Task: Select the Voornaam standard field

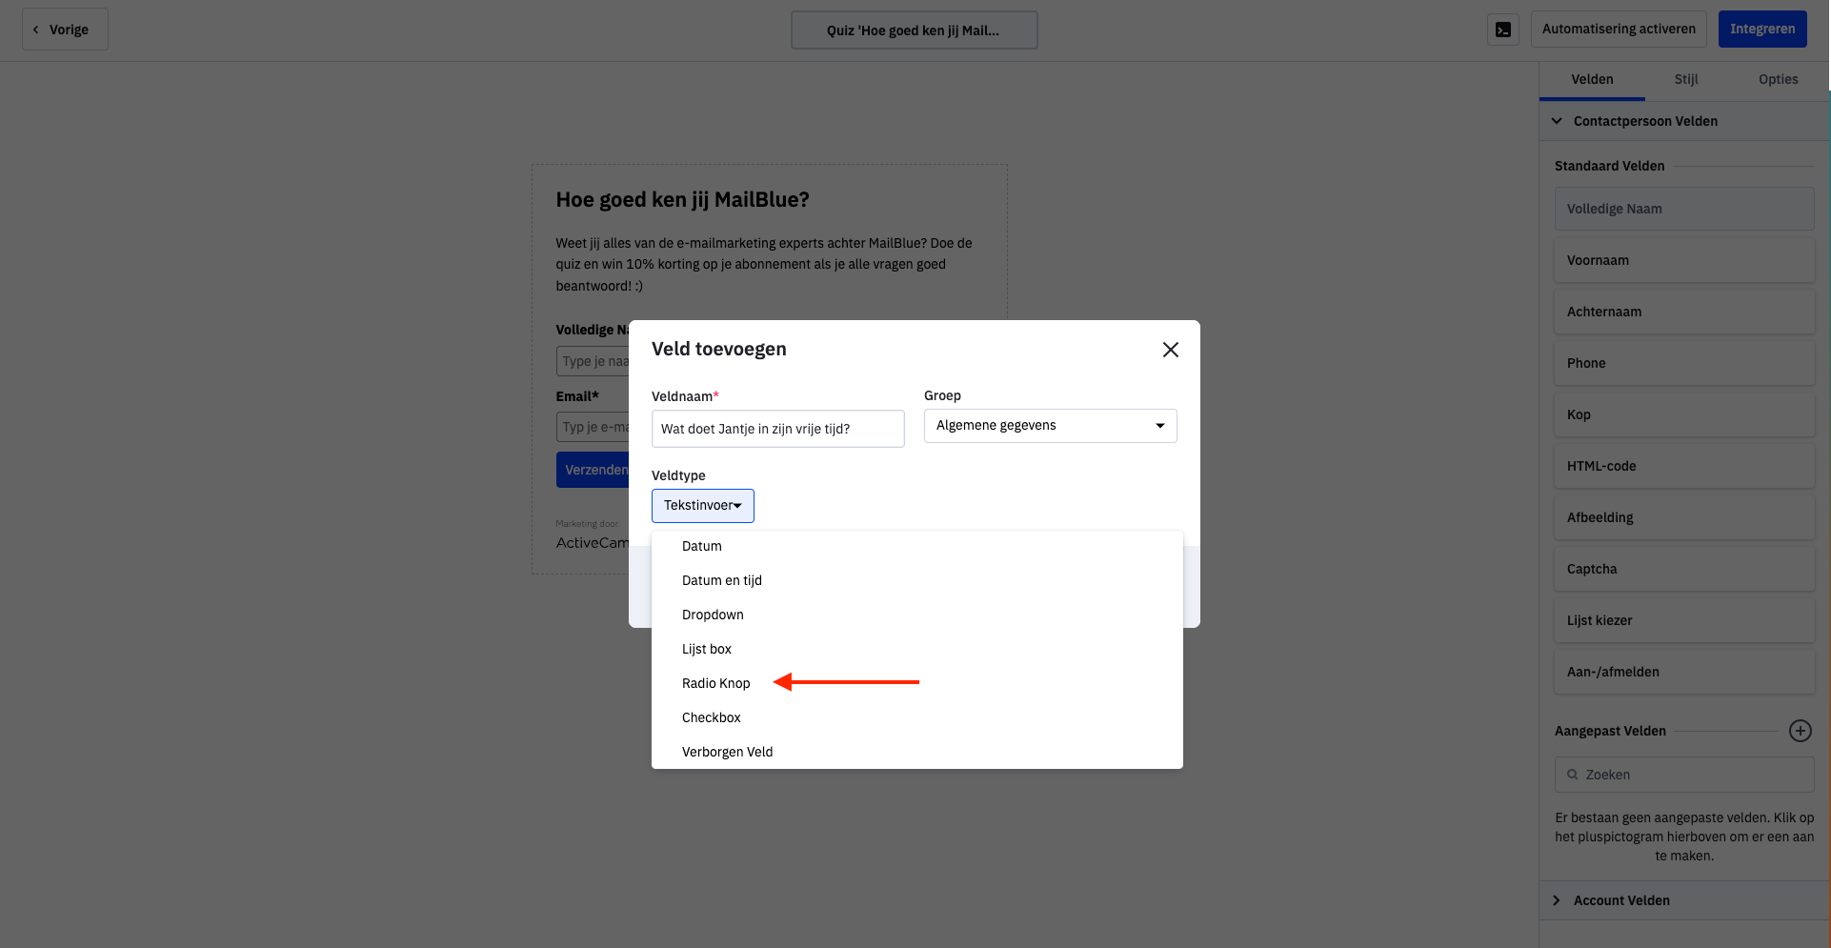Action: [1684, 260]
